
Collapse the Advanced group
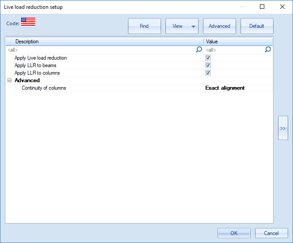[10, 80]
